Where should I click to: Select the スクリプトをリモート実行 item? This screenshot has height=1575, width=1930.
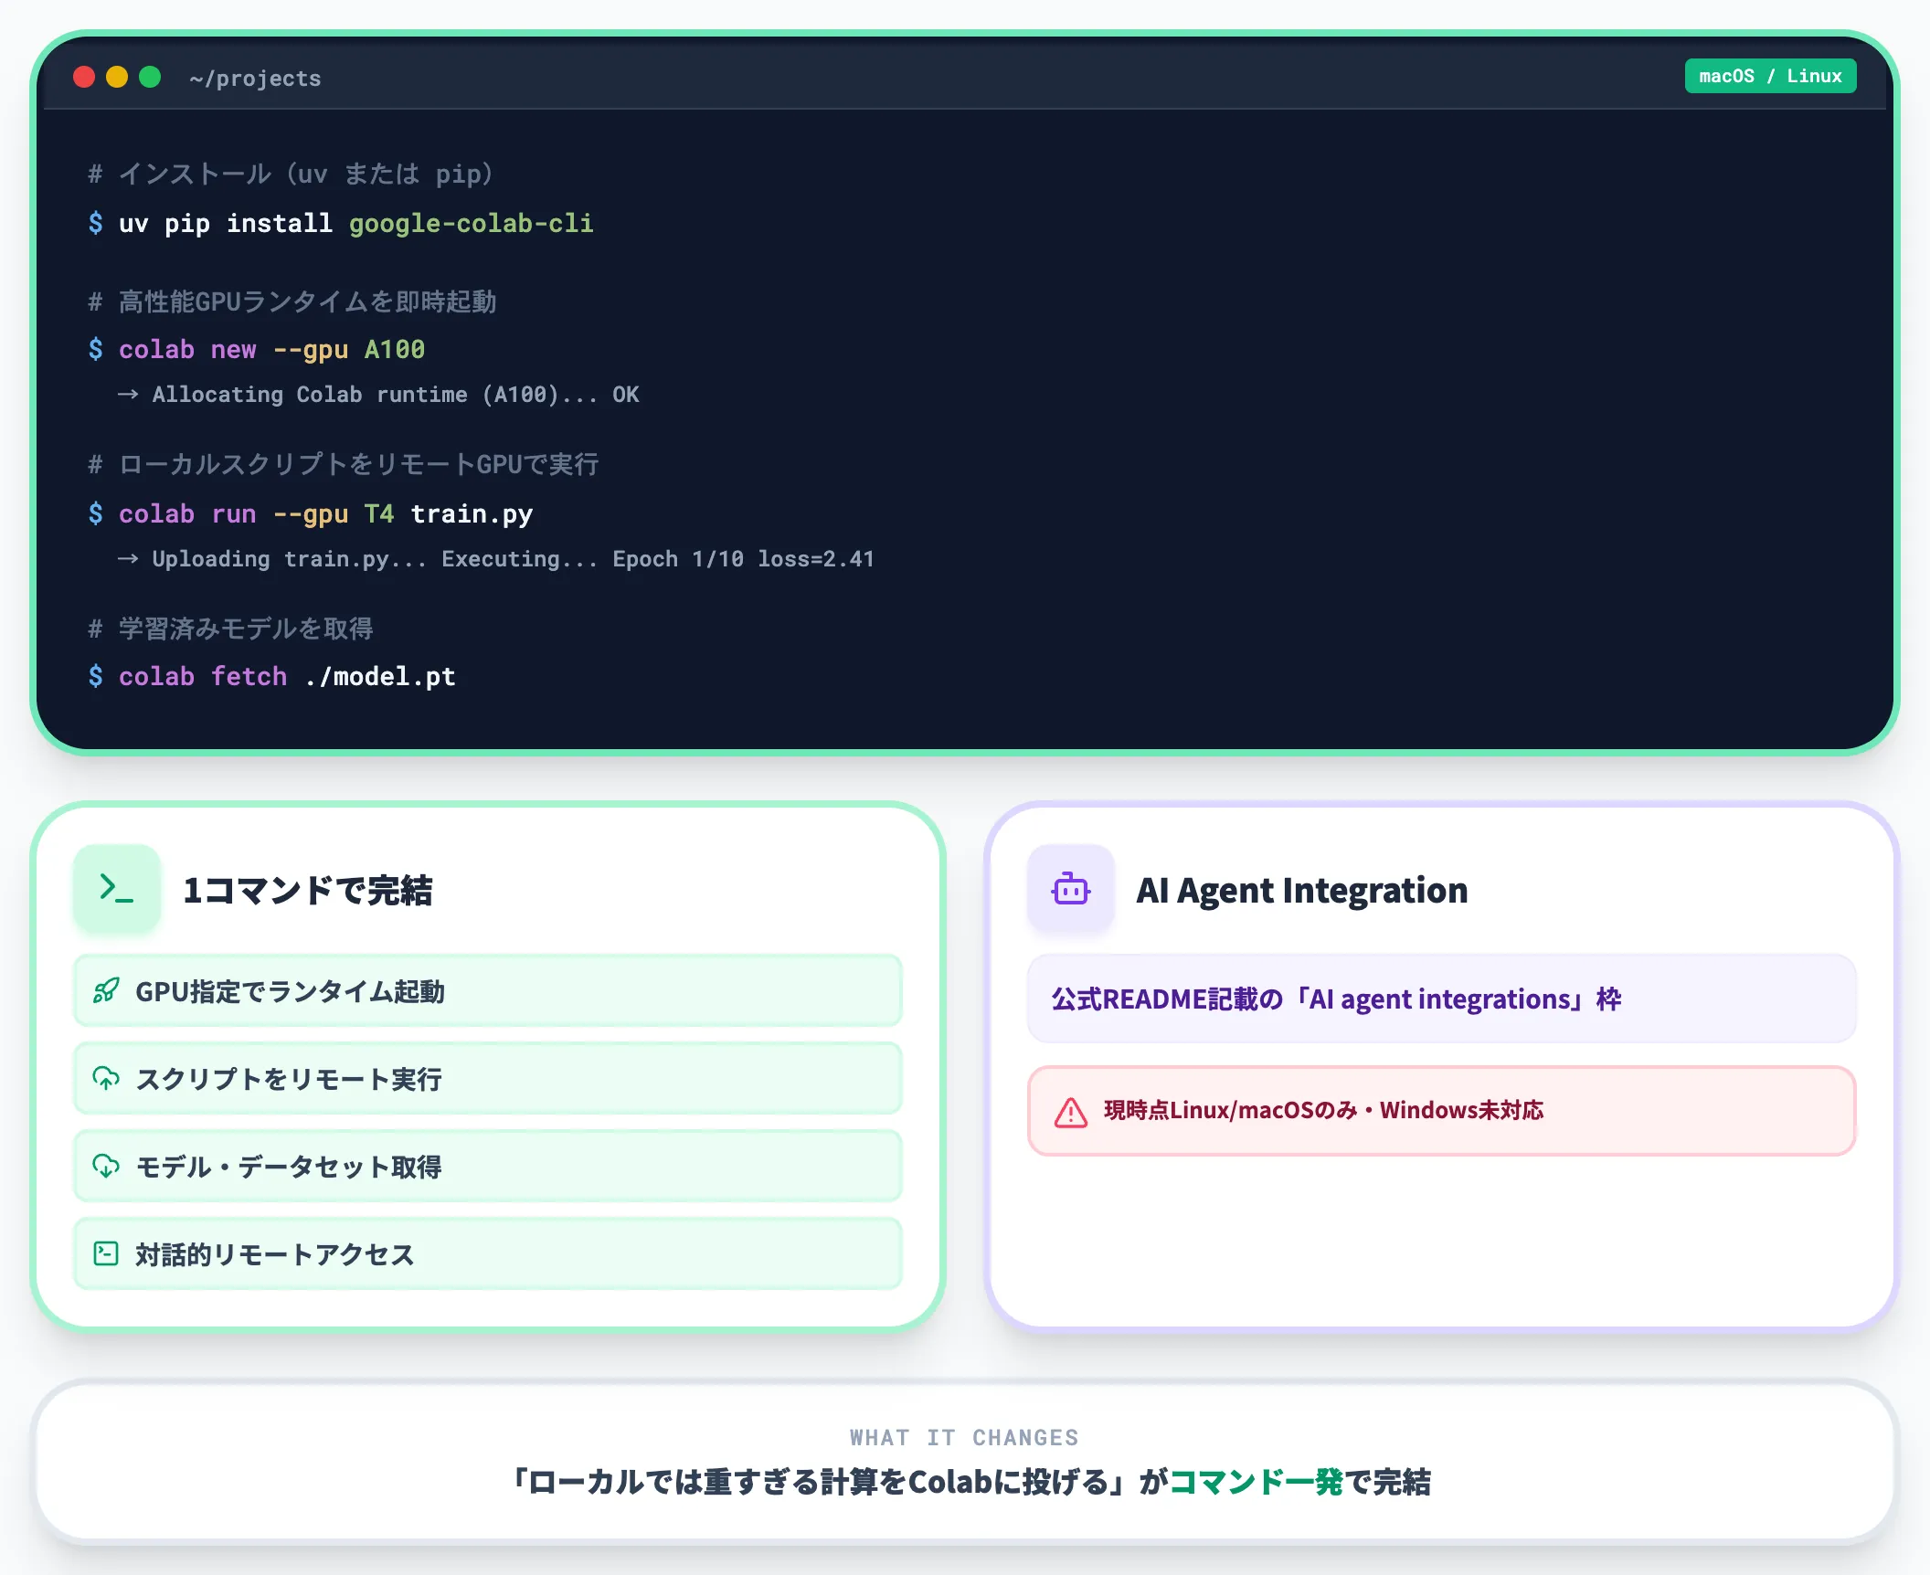pos(487,1078)
